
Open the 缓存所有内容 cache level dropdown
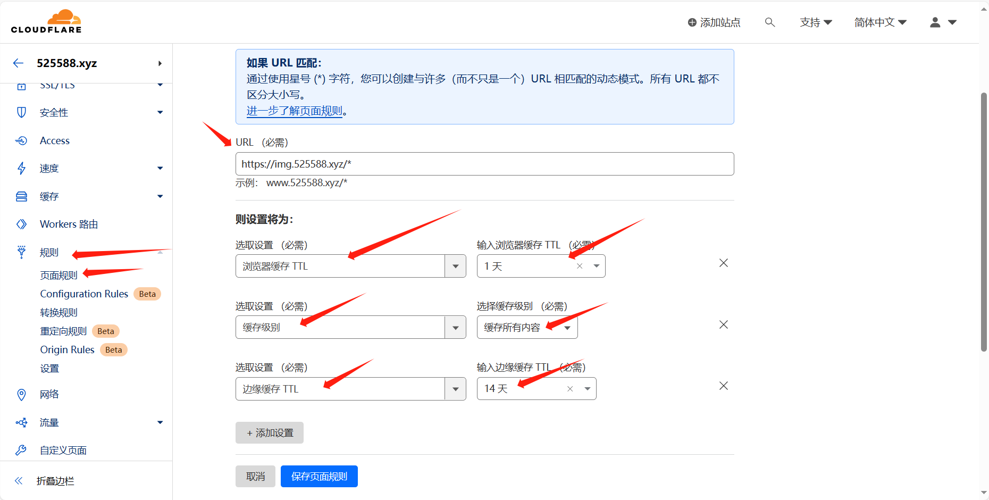567,328
